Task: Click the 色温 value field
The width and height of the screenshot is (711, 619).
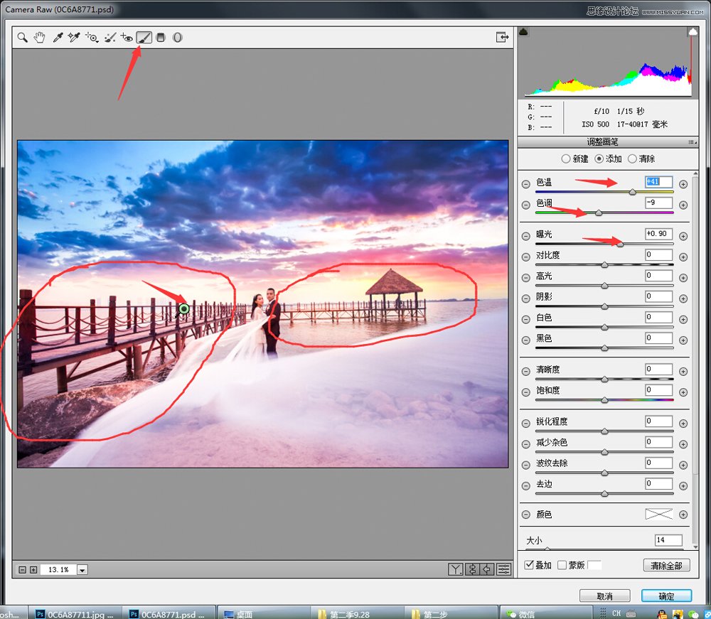Action: point(659,182)
